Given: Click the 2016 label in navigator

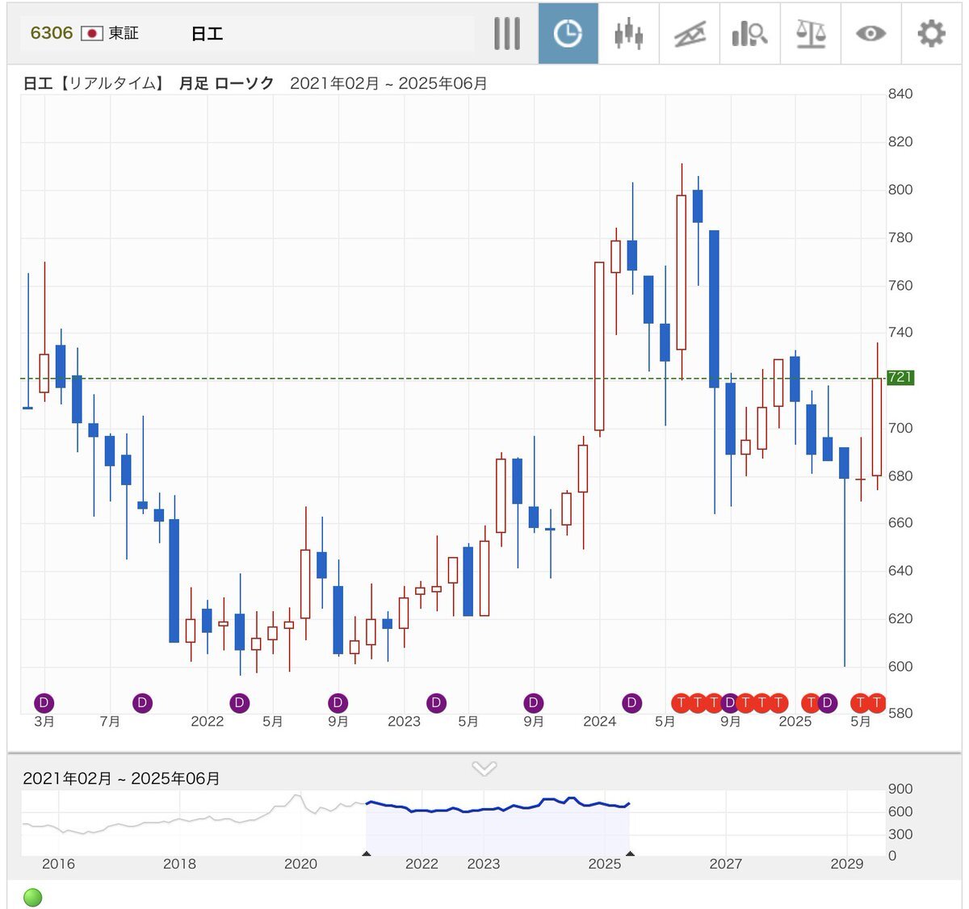Looking at the screenshot, I should click(58, 864).
